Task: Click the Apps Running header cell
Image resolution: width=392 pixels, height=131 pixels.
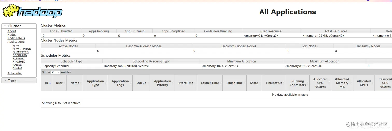Action: click(135, 31)
